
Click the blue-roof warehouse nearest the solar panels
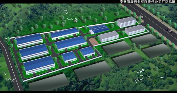64,34
